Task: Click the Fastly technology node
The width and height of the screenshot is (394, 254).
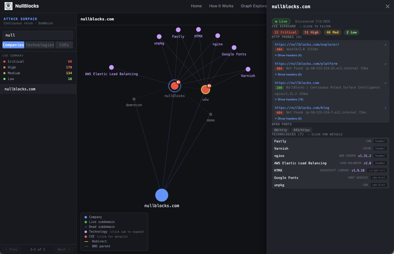Action: point(178,30)
